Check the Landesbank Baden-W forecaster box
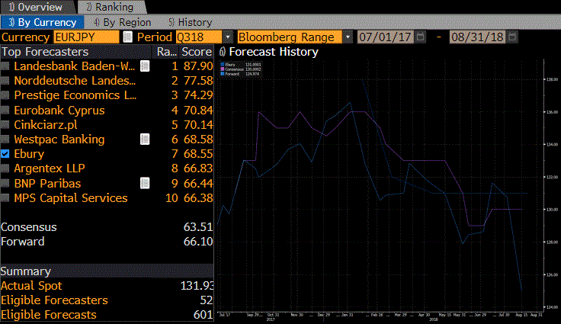This screenshot has height=324, width=561. 5,66
